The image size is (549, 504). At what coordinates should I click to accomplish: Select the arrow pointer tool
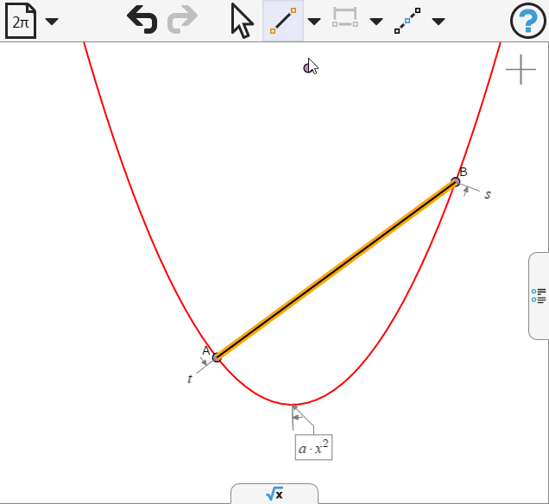[242, 21]
